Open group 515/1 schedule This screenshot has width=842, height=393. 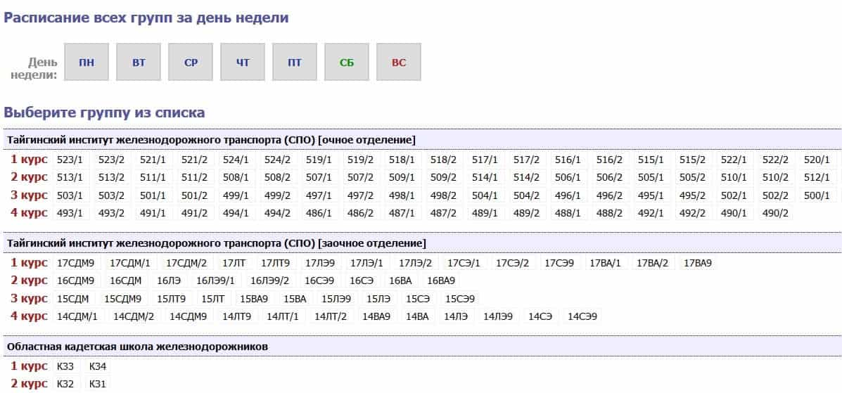tap(651, 160)
